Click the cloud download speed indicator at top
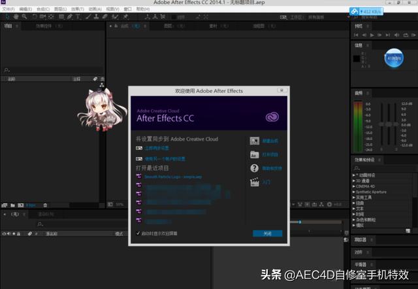Image resolution: width=418 pixels, height=289 pixels. 366,12
